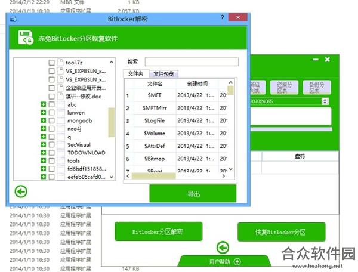Click the table scroll-right arrow
Viewport: 358px width, 272px height.
point(223,176)
